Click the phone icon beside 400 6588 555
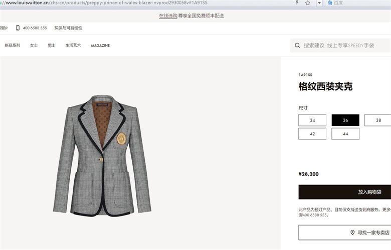 (x=18, y=28)
